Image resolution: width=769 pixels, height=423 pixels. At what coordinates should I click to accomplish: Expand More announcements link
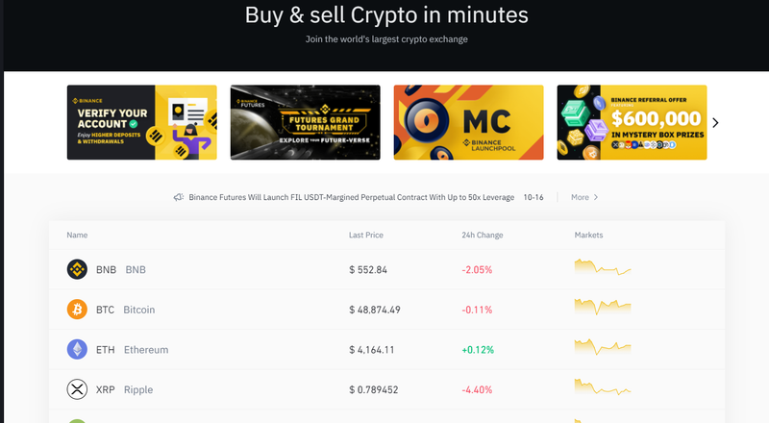pyautogui.click(x=584, y=197)
